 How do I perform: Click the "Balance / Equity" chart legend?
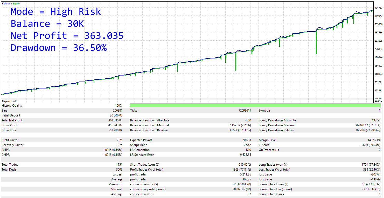coord(11,4)
